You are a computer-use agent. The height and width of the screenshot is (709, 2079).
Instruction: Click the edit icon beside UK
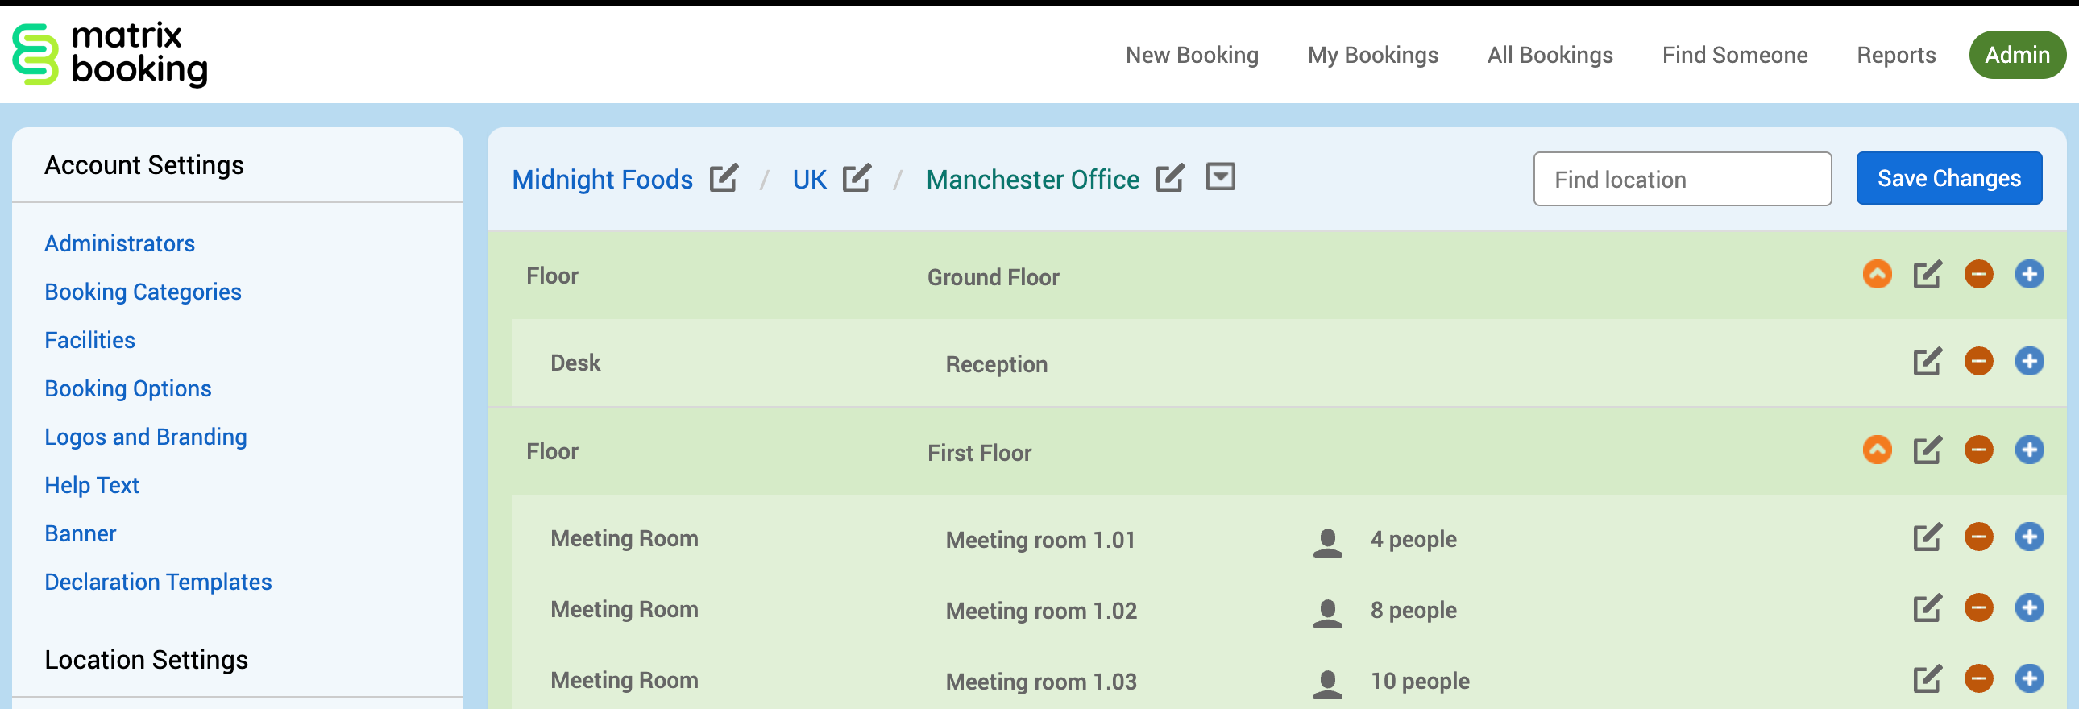[857, 178]
